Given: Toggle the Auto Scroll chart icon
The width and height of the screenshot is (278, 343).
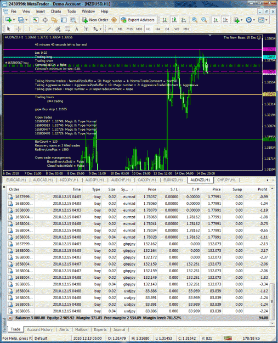Looking at the screenshot, I should click(x=215, y=20).
